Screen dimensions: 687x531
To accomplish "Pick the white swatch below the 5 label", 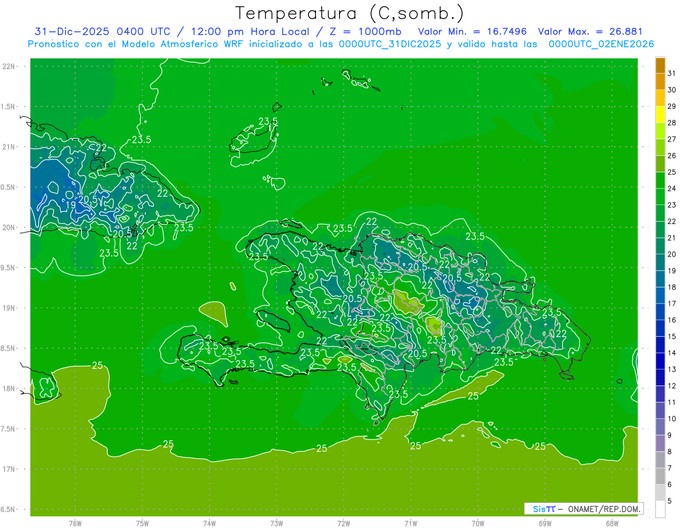I will [660, 509].
